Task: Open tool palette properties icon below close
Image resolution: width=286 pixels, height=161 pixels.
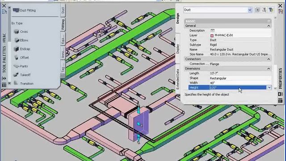Action: [4, 12]
